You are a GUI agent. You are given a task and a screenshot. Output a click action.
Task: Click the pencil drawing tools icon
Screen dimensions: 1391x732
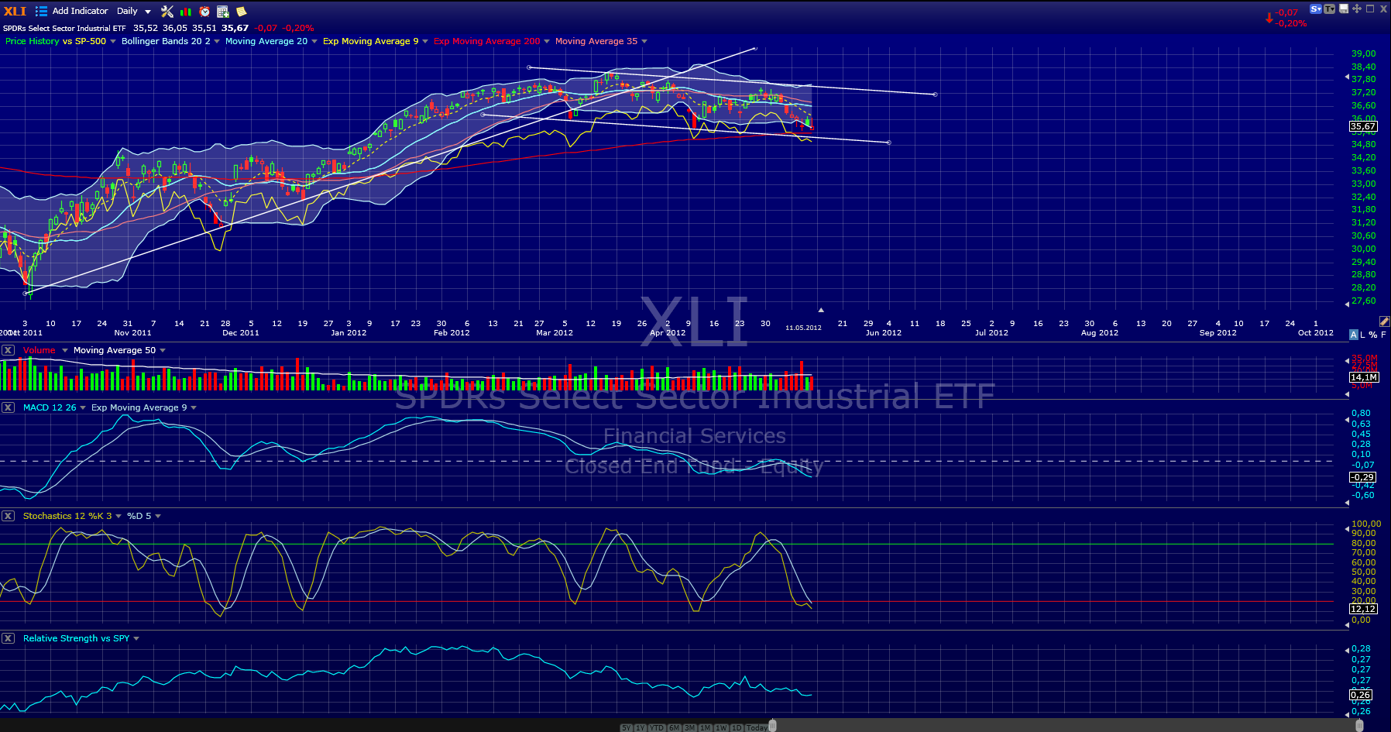1384,321
